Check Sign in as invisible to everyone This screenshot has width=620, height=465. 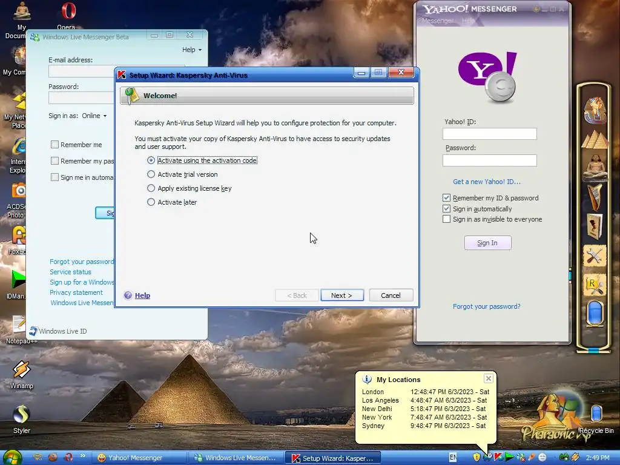446,219
